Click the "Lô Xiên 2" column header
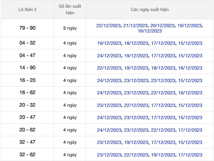Viewport: 214px width, 161px height. [27, 10]
